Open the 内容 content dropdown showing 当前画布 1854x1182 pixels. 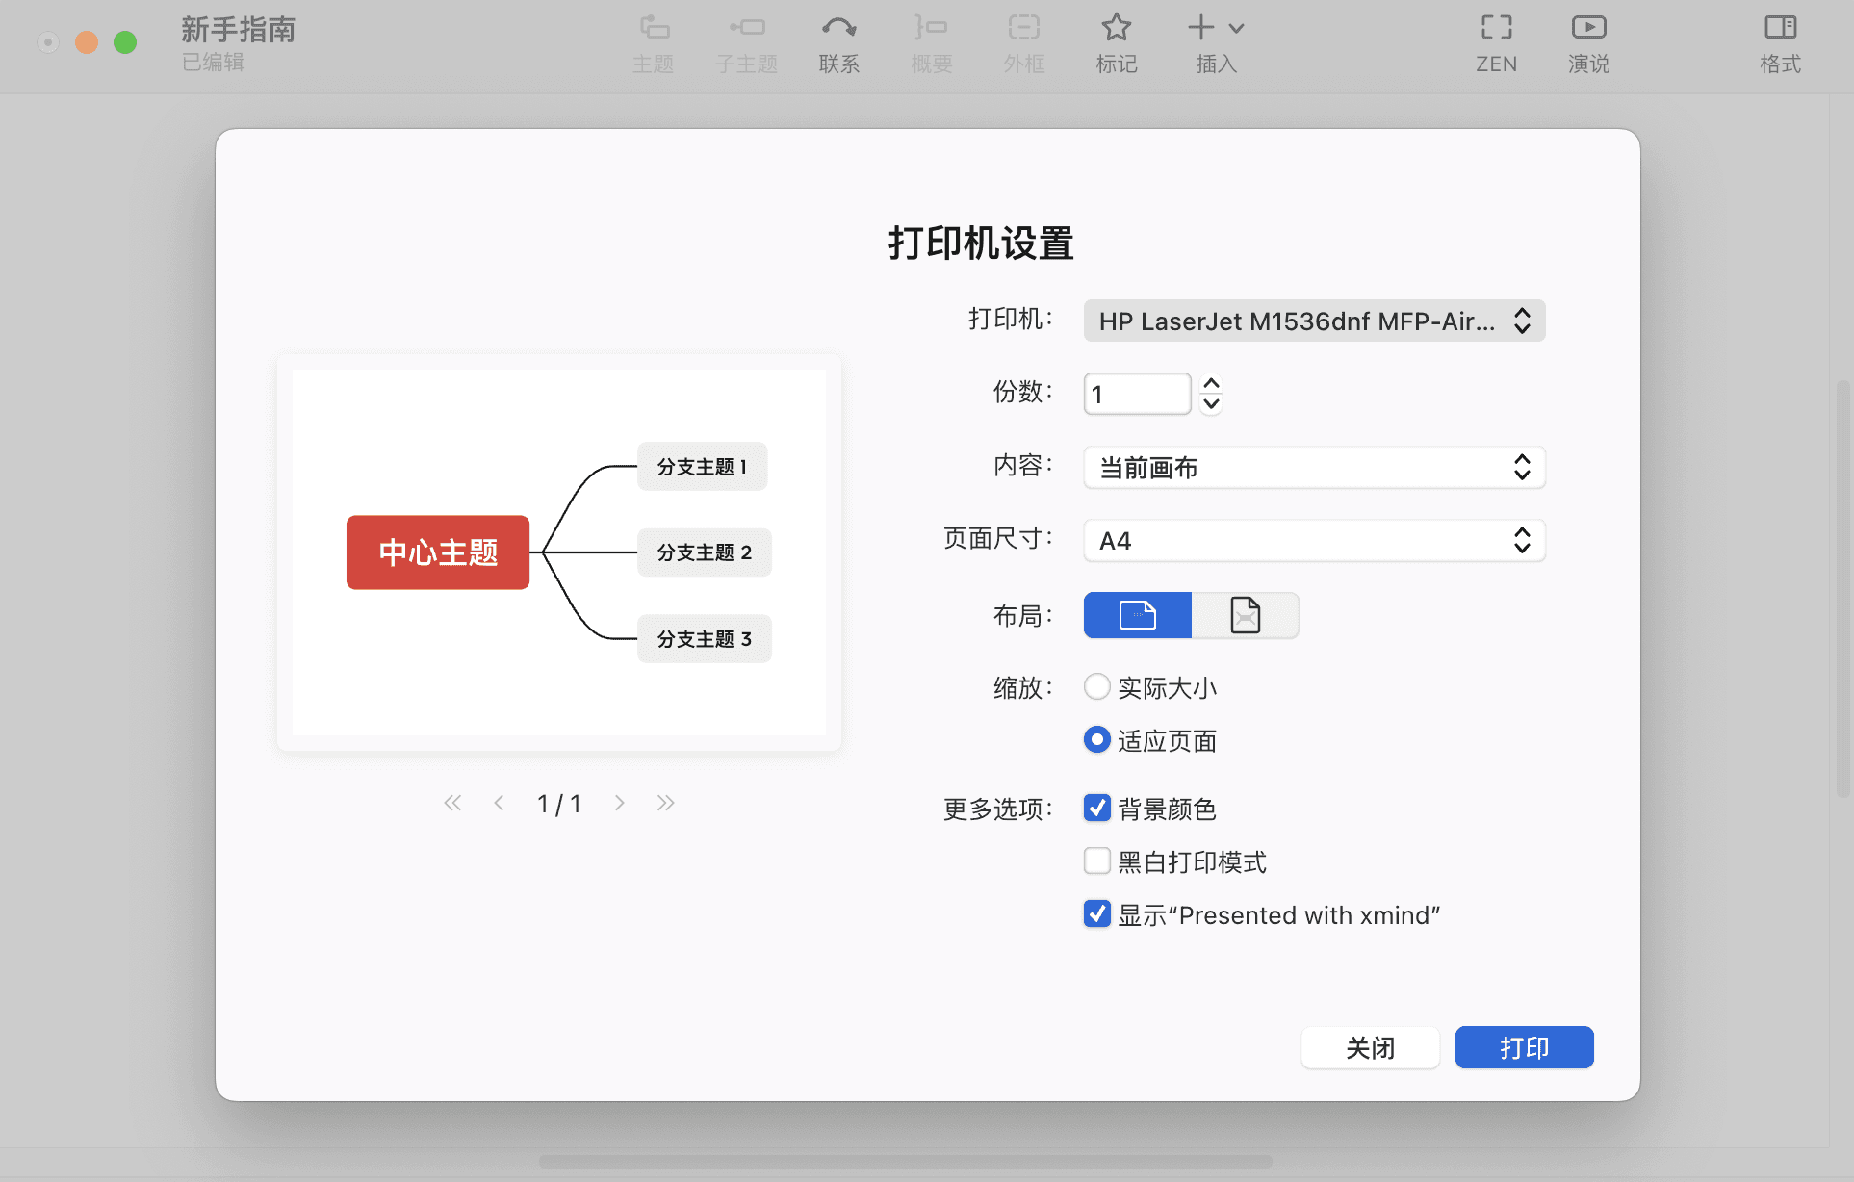pos(1313,468)
